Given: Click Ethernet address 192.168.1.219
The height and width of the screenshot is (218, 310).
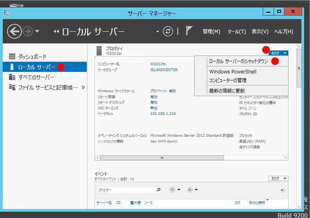Looking at the screenshot, I should click(x=163, y=113).
